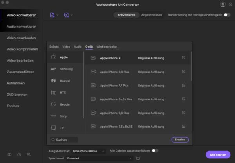The width and height of the screenshot is (235, 163).
Task: Choose Apple iPhone 5,5c,5s,SE preset
Action: click(138, 127)
